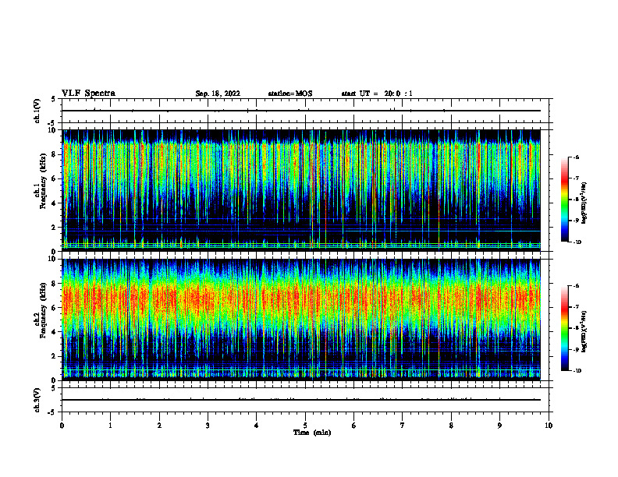Click the "ch.3(V)" bottom waveform axis label
Image resolution: width=618 pixels, height=477 pixels.
click(x=37, y=400)
